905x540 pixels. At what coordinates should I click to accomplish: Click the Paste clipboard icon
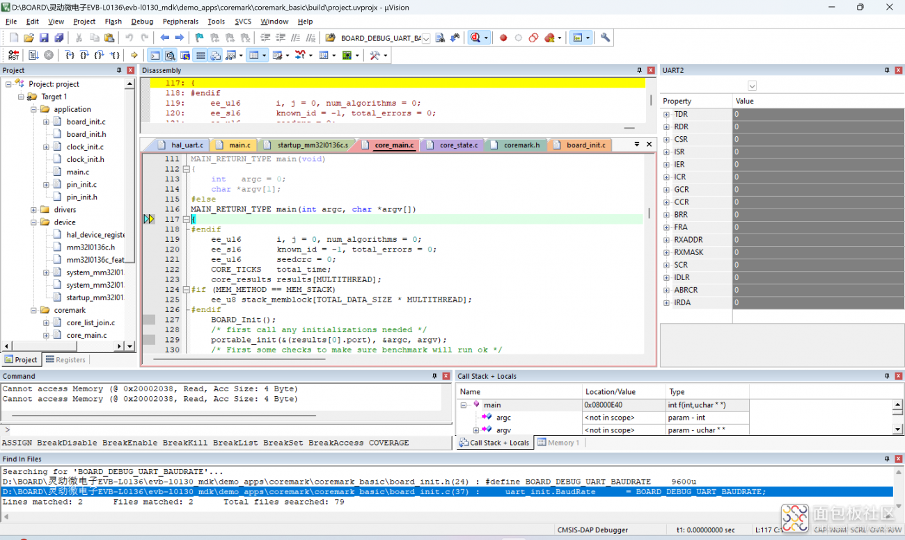coord(109,38)
